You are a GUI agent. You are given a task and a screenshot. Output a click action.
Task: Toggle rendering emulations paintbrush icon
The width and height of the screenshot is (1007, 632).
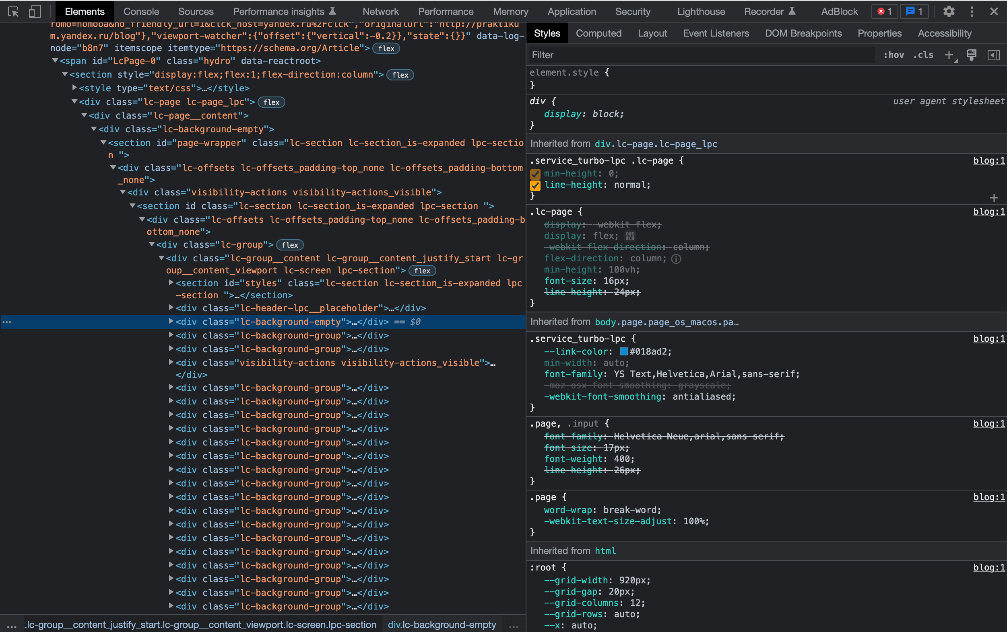972,55
